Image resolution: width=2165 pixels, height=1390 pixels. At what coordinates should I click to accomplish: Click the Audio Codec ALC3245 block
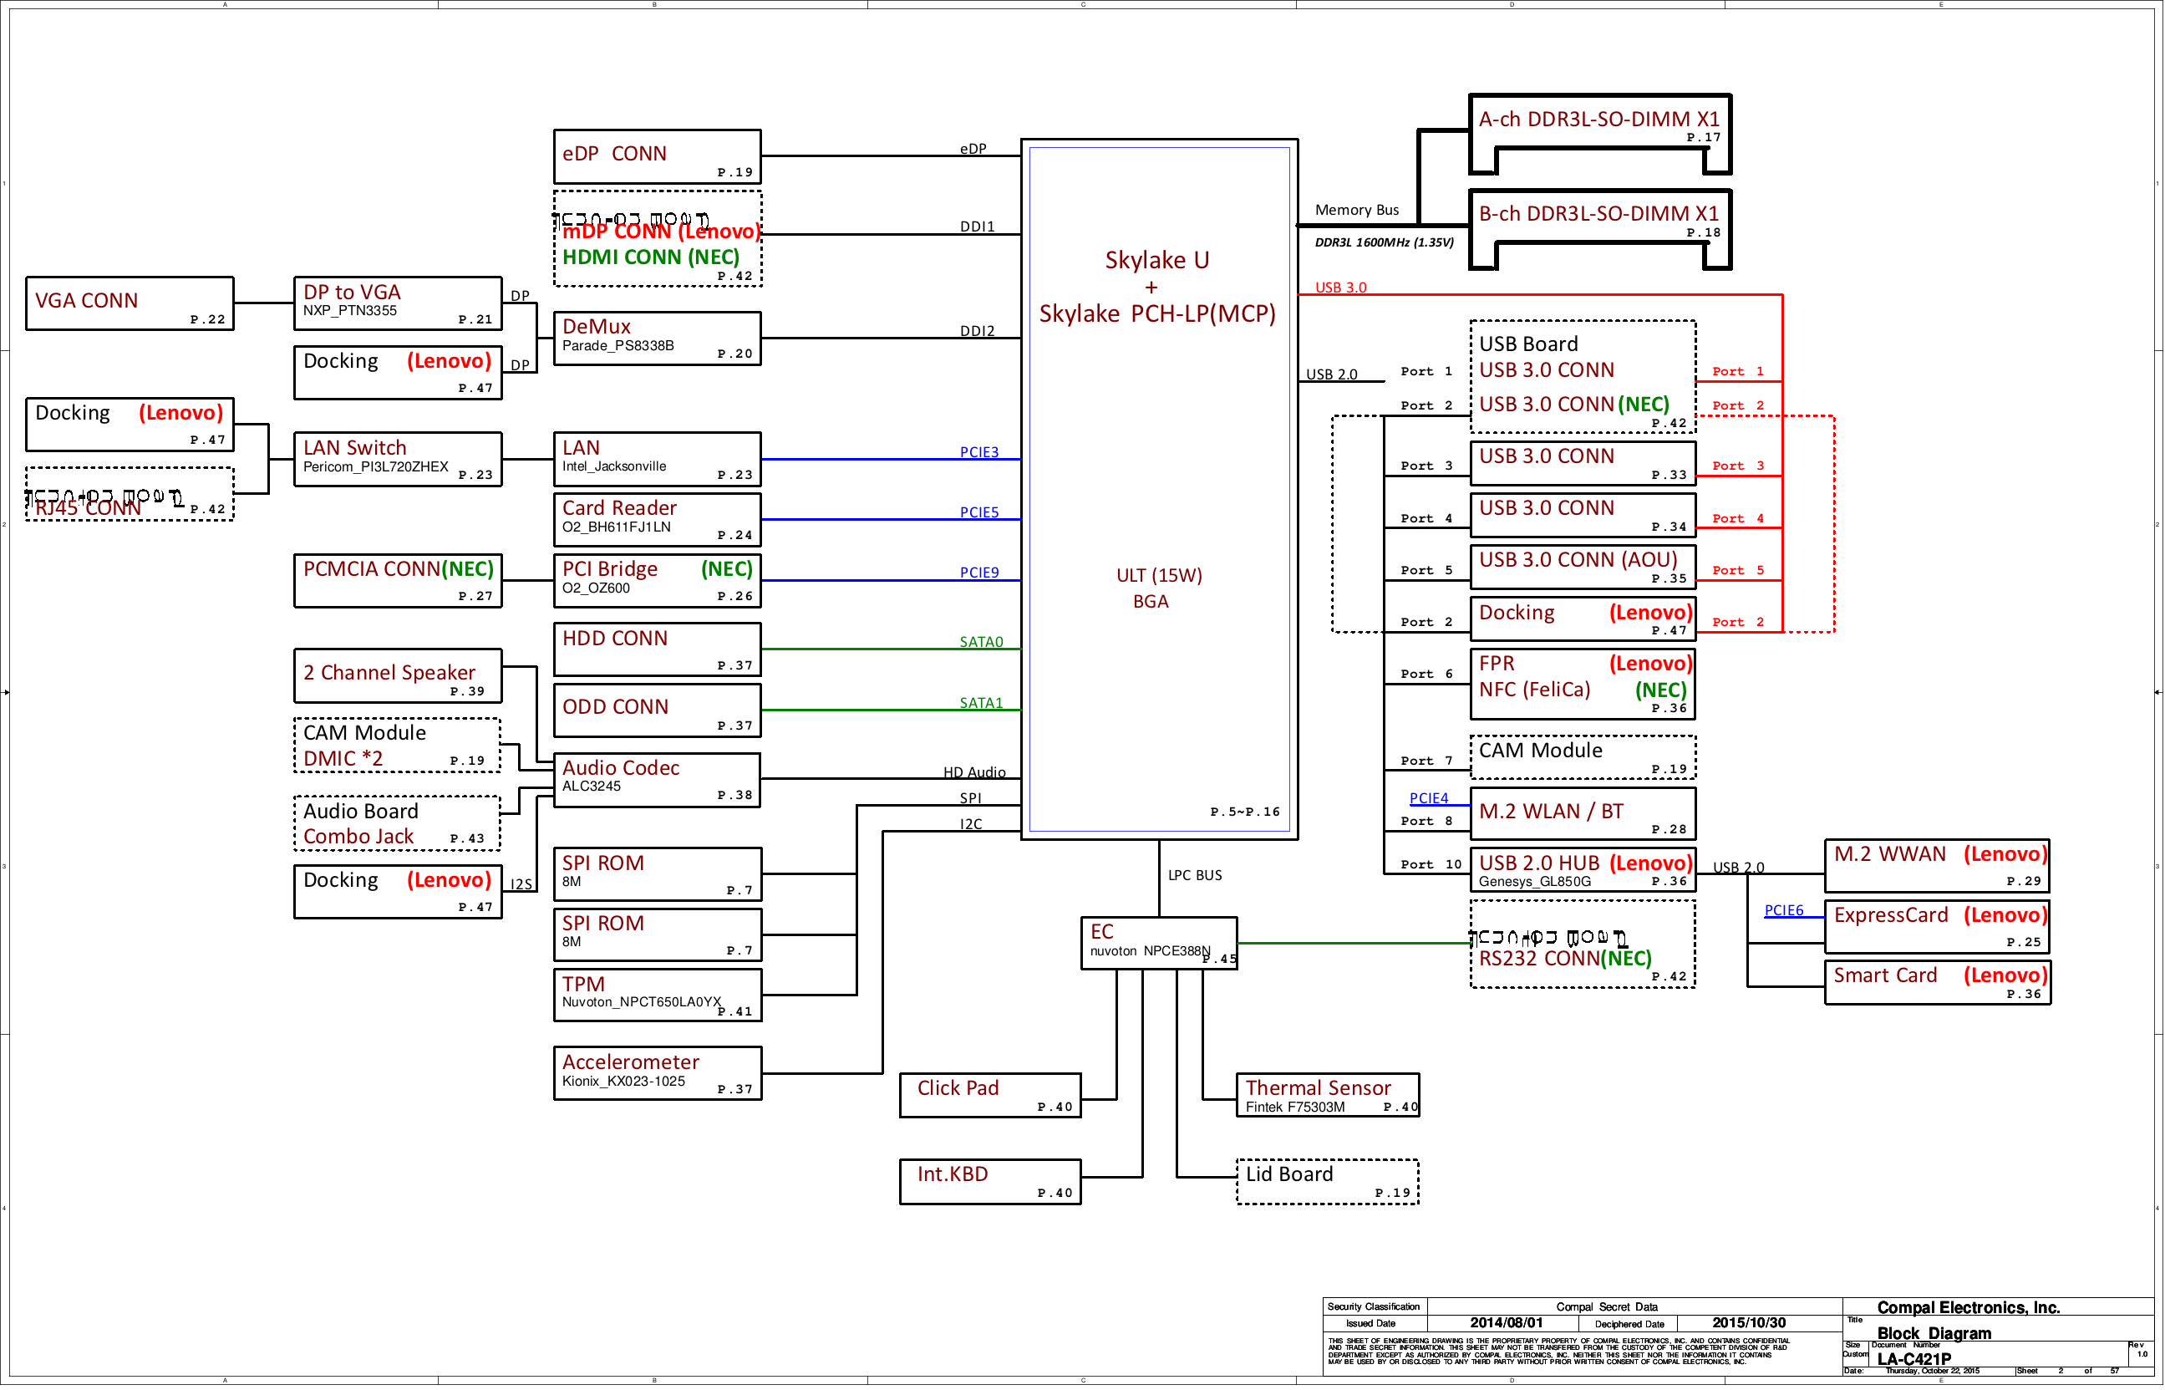pos(657,779)
